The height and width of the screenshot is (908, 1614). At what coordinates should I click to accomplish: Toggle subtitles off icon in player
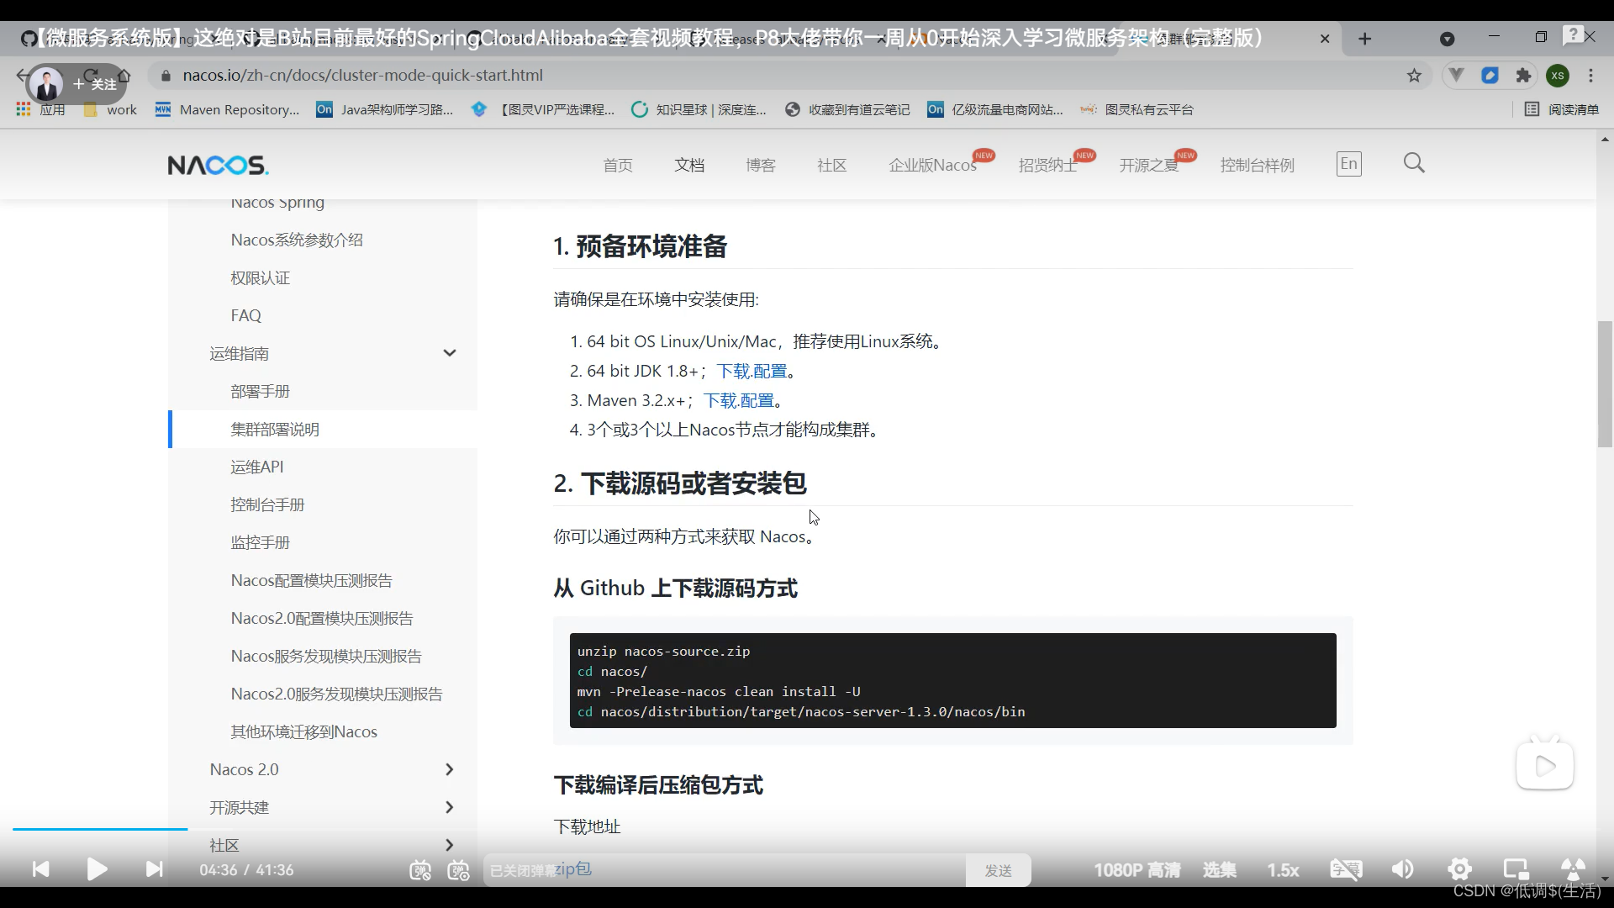(x=1345, y=869)
